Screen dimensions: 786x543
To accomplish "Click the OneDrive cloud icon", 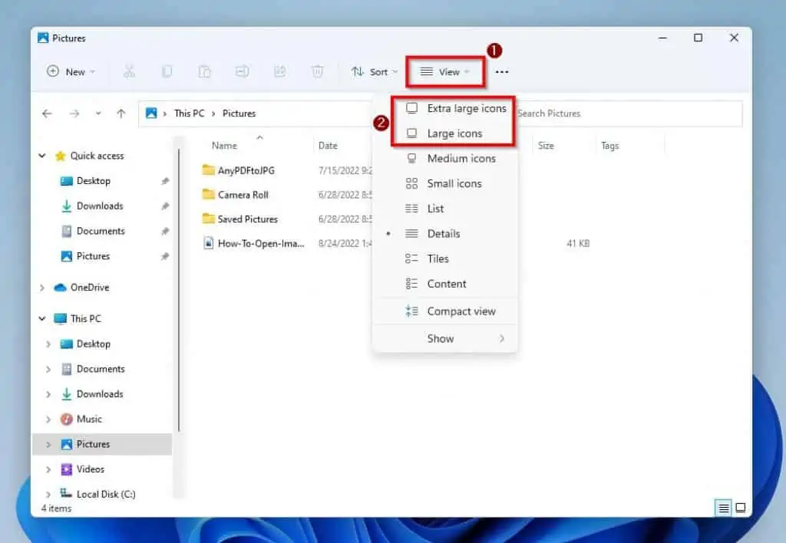I will coord(60,287).
